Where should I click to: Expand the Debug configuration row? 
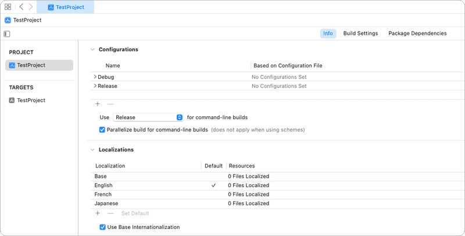[95, 77]
